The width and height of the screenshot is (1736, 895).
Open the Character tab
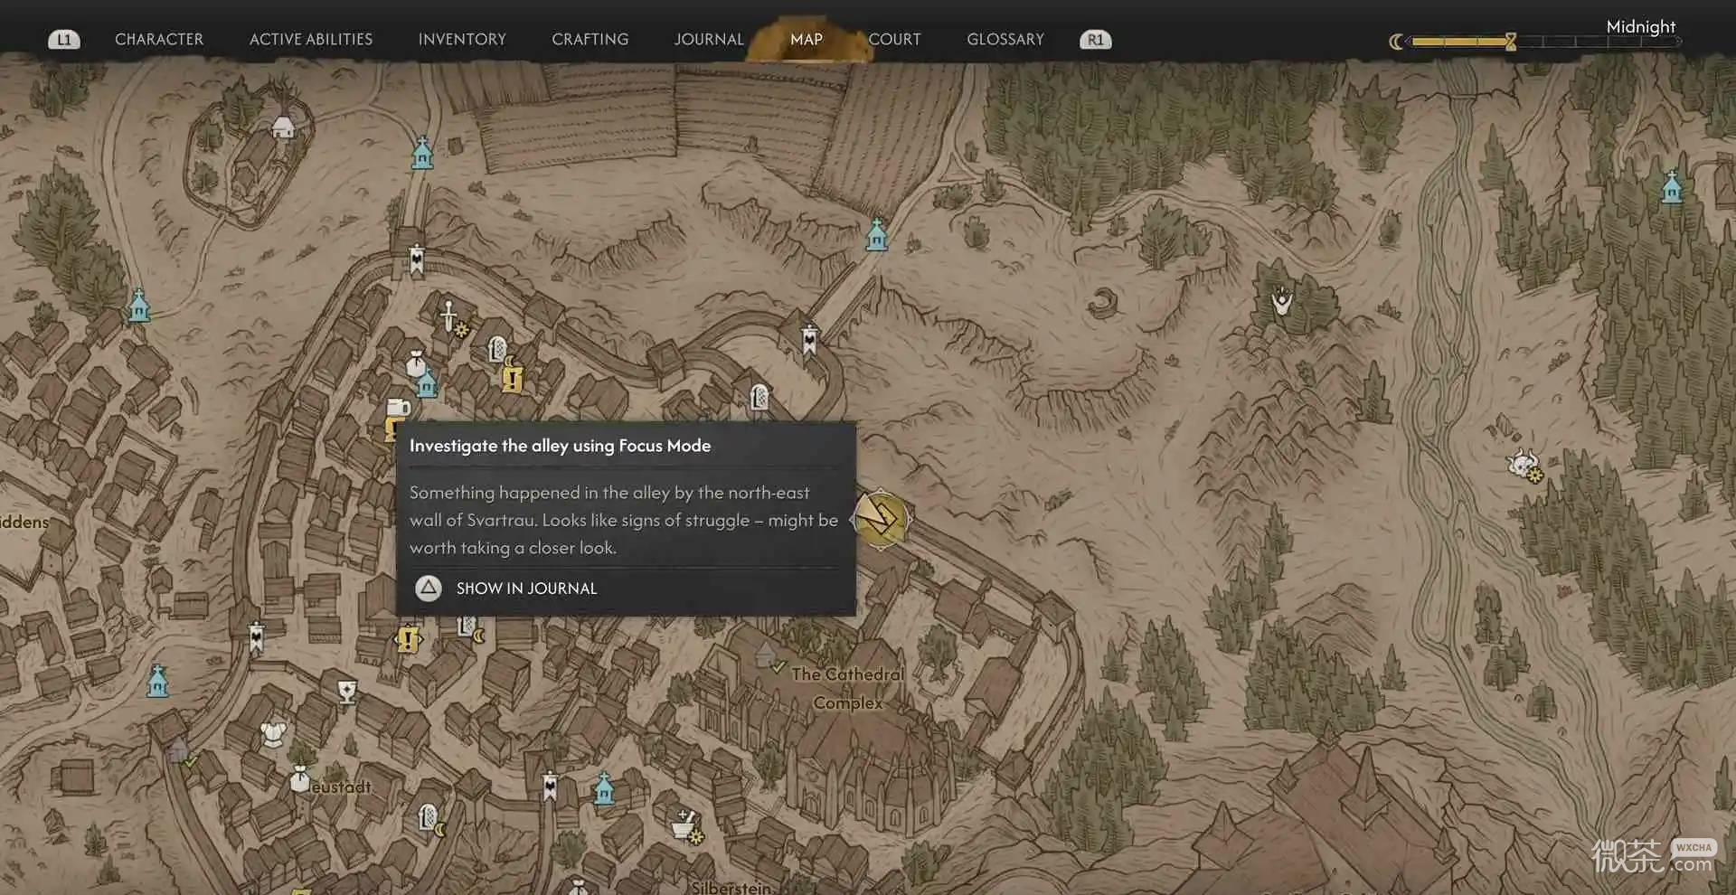(159, 39)
